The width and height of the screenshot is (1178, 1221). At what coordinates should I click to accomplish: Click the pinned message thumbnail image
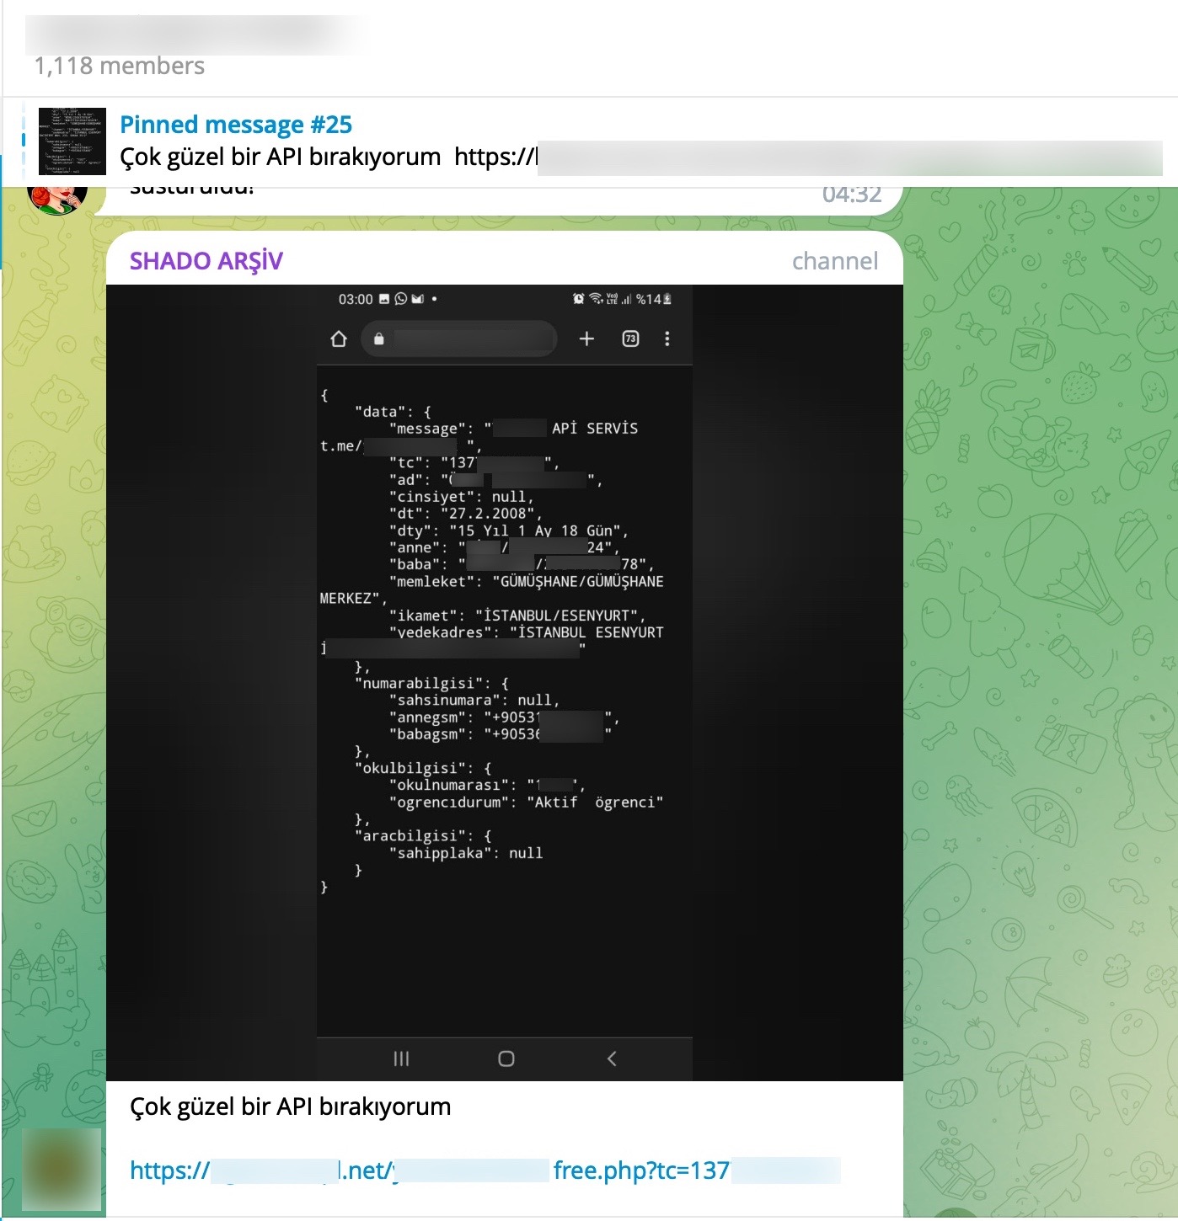[72, 141]
